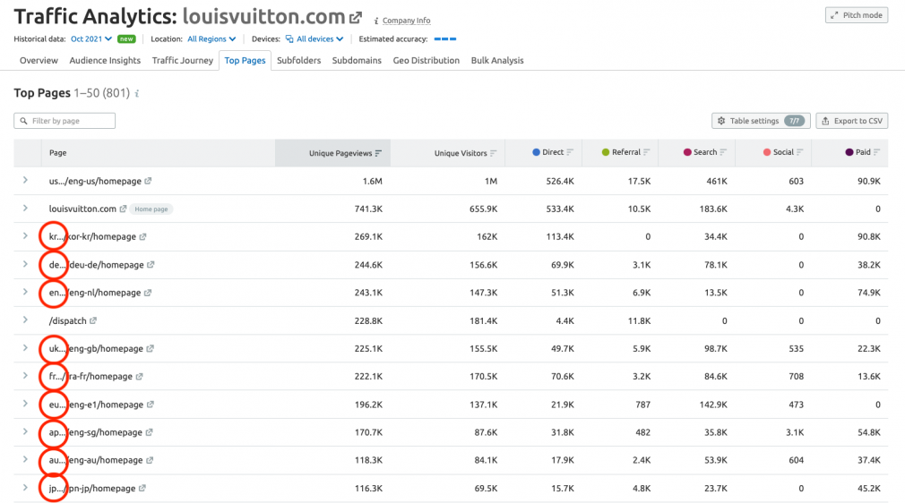Click the Company Info link
This screenshot has height=503, width=905.
(x=406, y=21)
